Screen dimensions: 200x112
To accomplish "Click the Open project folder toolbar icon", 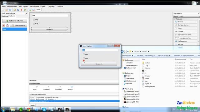I will [7, 10].
